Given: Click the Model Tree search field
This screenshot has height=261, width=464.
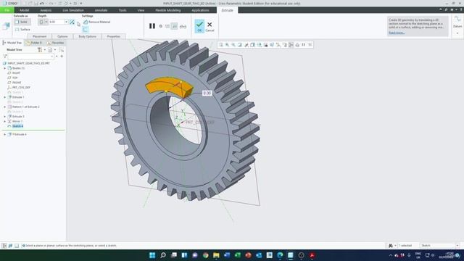Looking at the screenshot, I should tap(30, 57).
